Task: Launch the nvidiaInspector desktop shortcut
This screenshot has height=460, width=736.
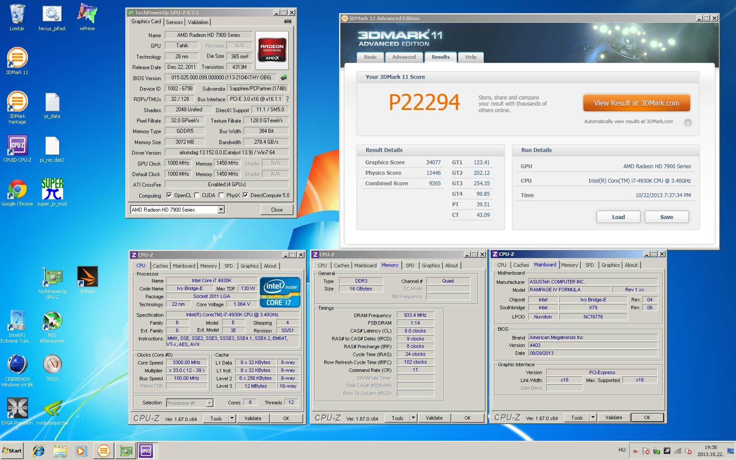Action: (x=52, y=412)
